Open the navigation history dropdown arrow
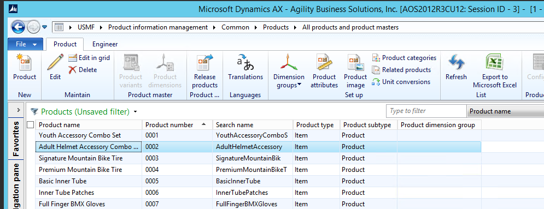544x209 pixels. [44, 27]
